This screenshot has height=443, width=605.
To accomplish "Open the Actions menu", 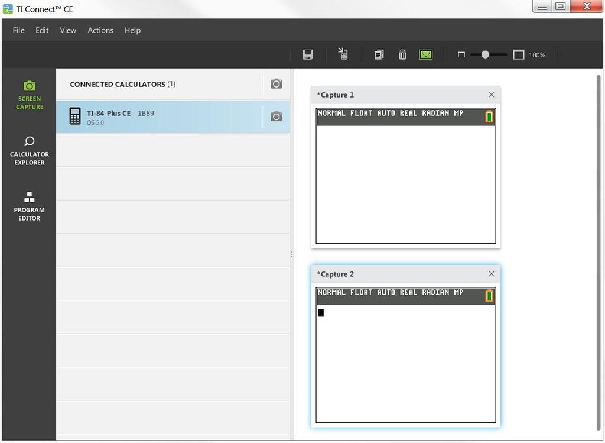I will click(x=100, y=30).
